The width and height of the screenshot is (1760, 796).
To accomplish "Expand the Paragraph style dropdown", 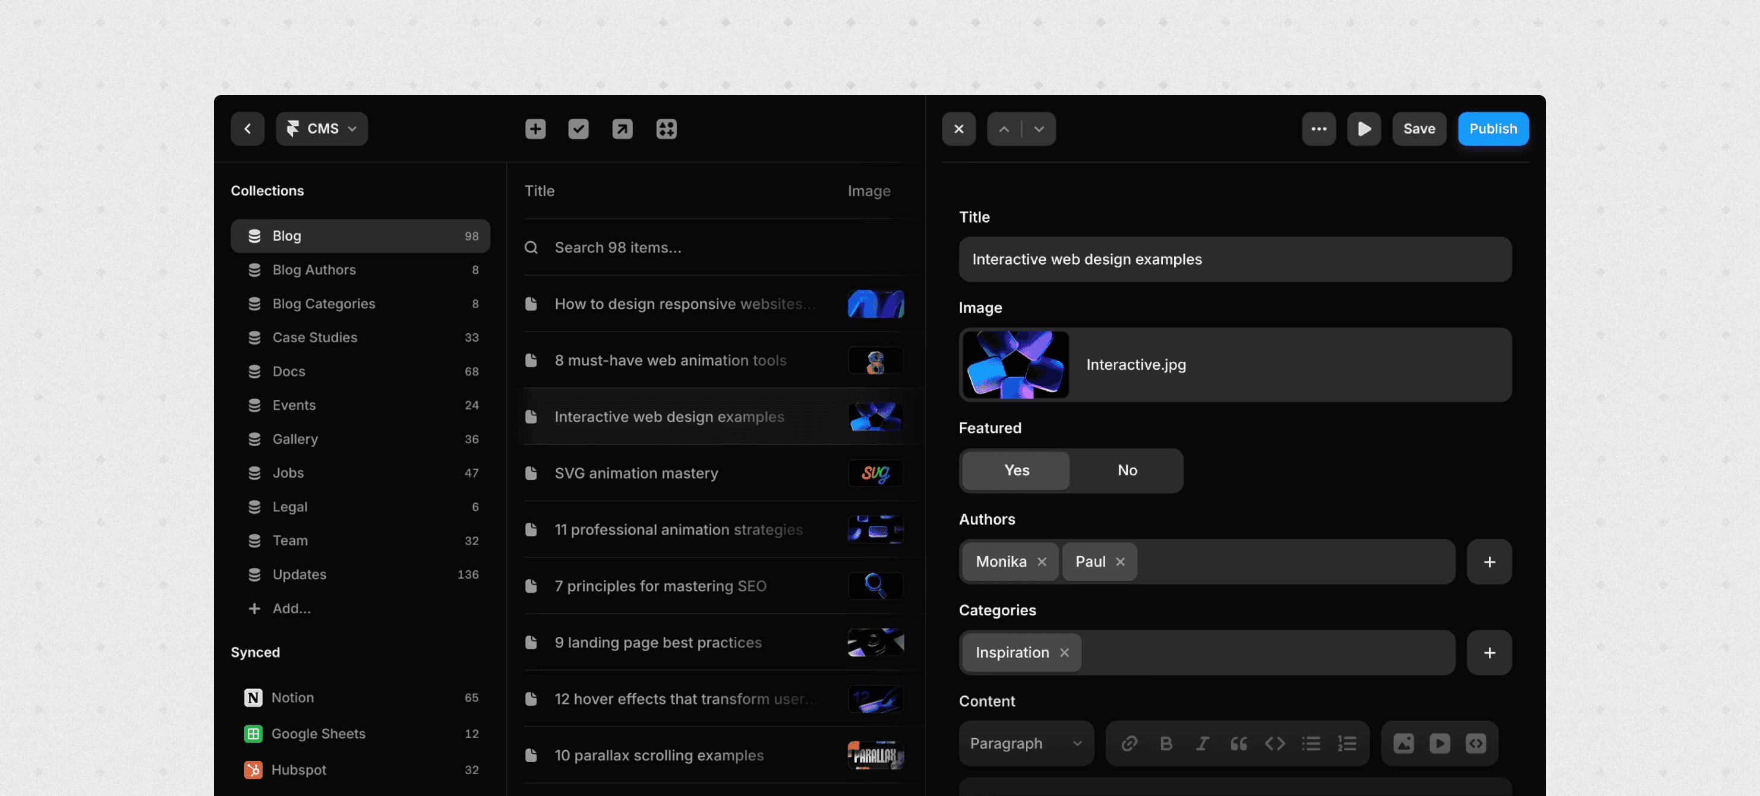I will point(1026,743).
